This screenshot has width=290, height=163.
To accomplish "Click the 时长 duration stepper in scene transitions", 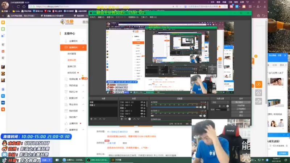I will coord(228,110).
